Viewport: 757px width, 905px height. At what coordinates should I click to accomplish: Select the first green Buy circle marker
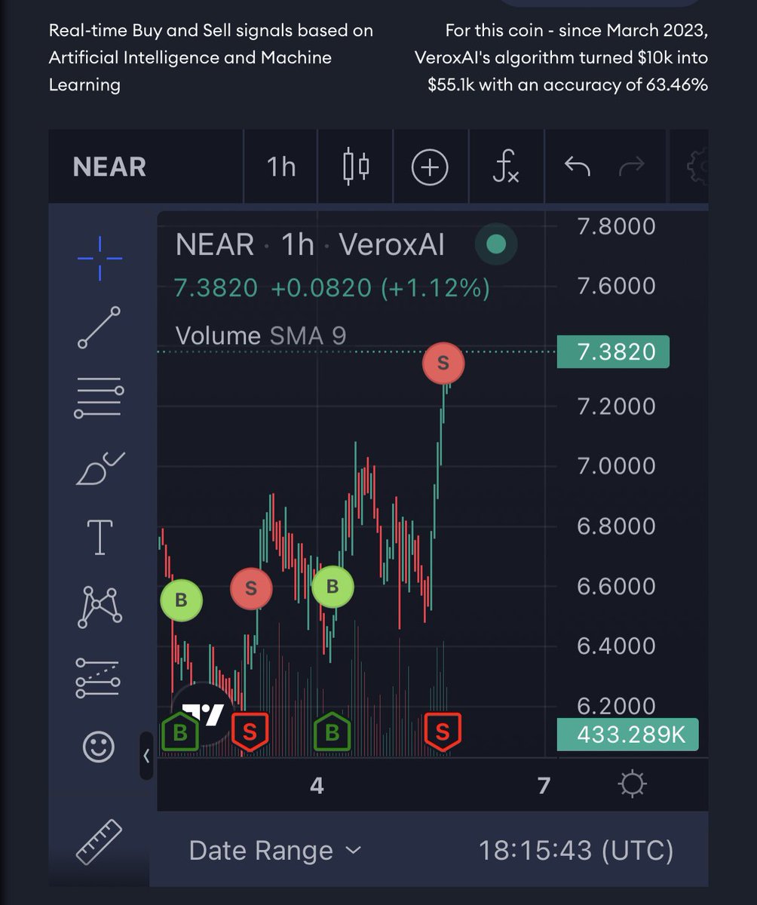(x=182, y=600)
